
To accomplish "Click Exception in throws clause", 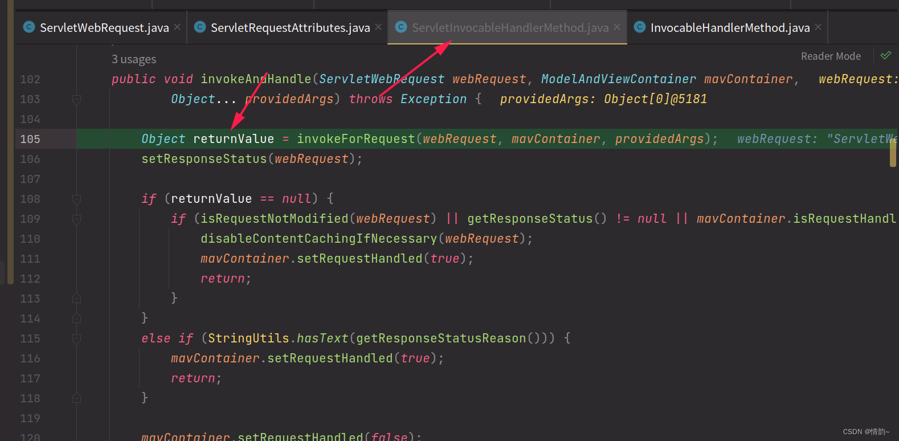I will pos(434,99).
